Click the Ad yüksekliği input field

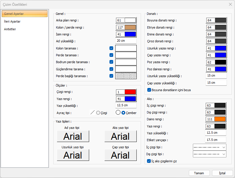(126, 41)
